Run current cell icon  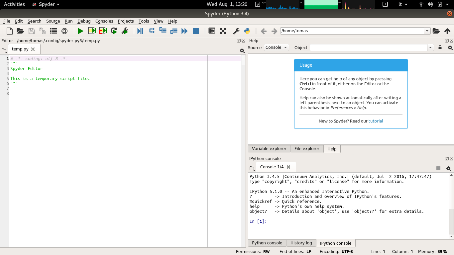click(x=92, y=31)
